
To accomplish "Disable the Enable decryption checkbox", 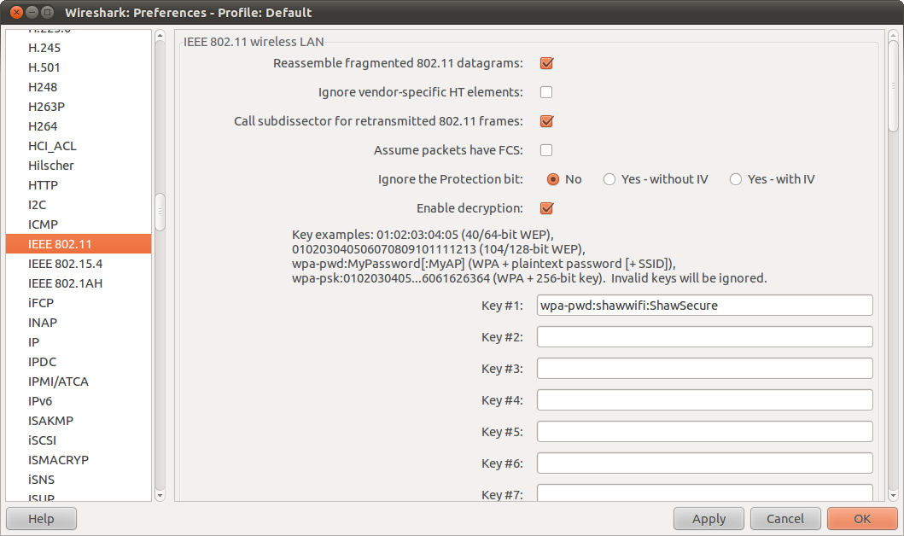I will [546, 208].
